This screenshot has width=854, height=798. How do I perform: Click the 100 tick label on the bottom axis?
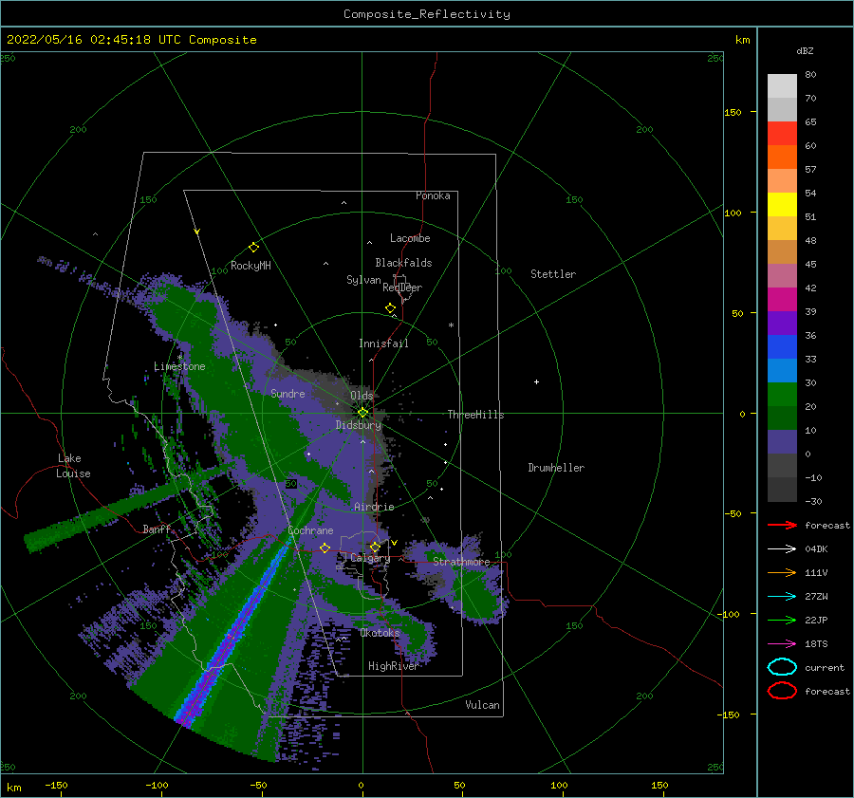tap(559, 785)
